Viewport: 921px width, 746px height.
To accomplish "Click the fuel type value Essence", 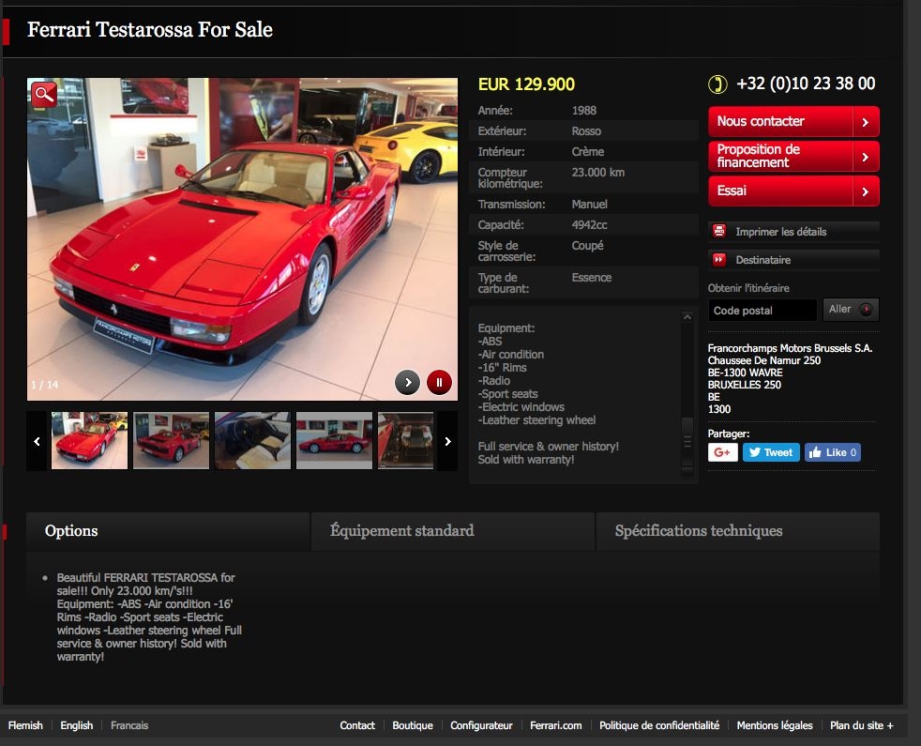I will 592,278.
